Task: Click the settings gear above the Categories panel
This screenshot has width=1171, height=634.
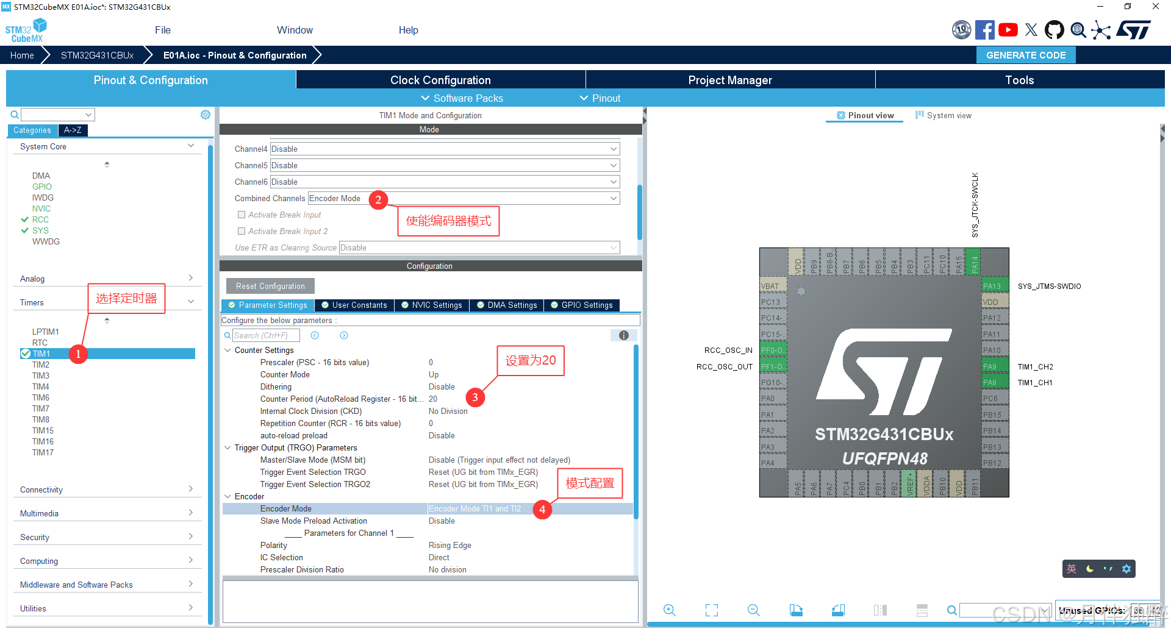Action: coord(206,114)
